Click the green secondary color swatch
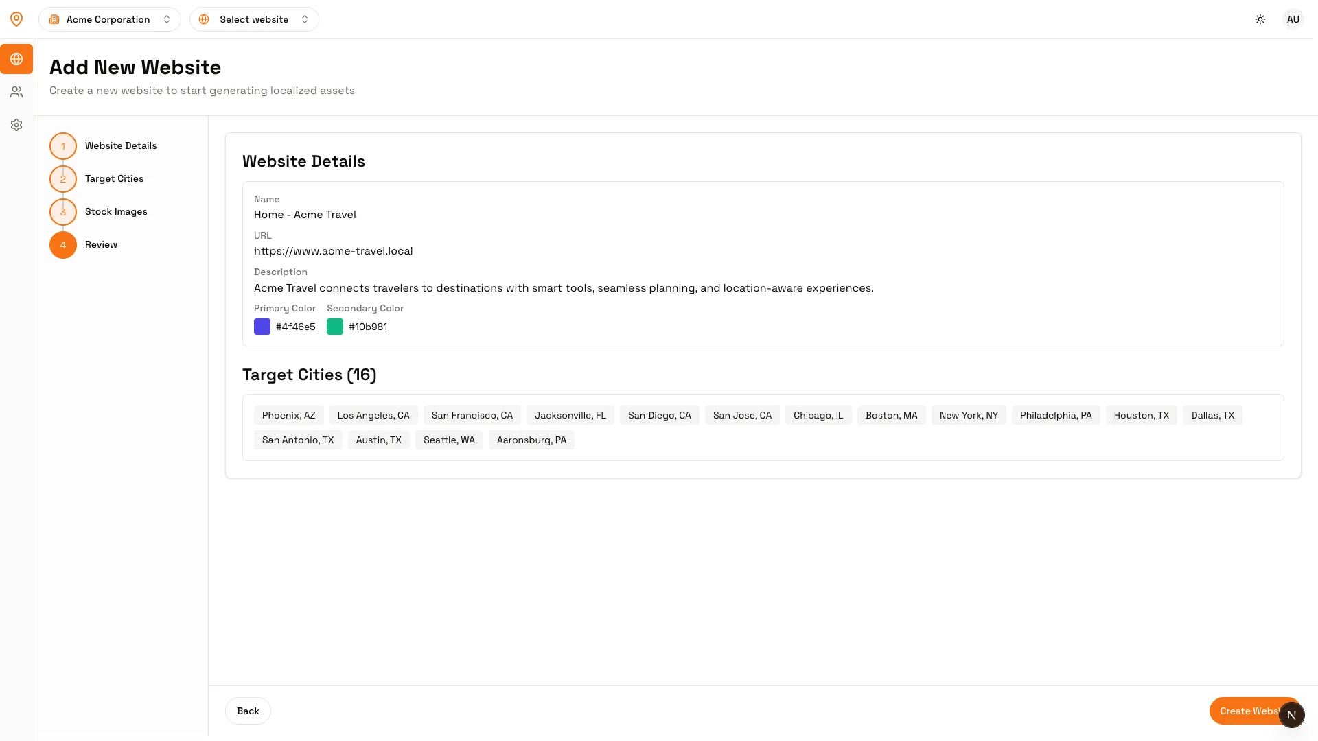 click(x=335, y=327)
